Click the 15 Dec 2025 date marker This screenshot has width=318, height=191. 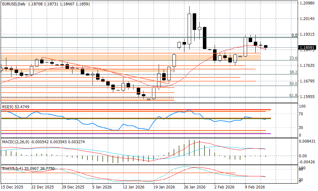pos(12,187)
